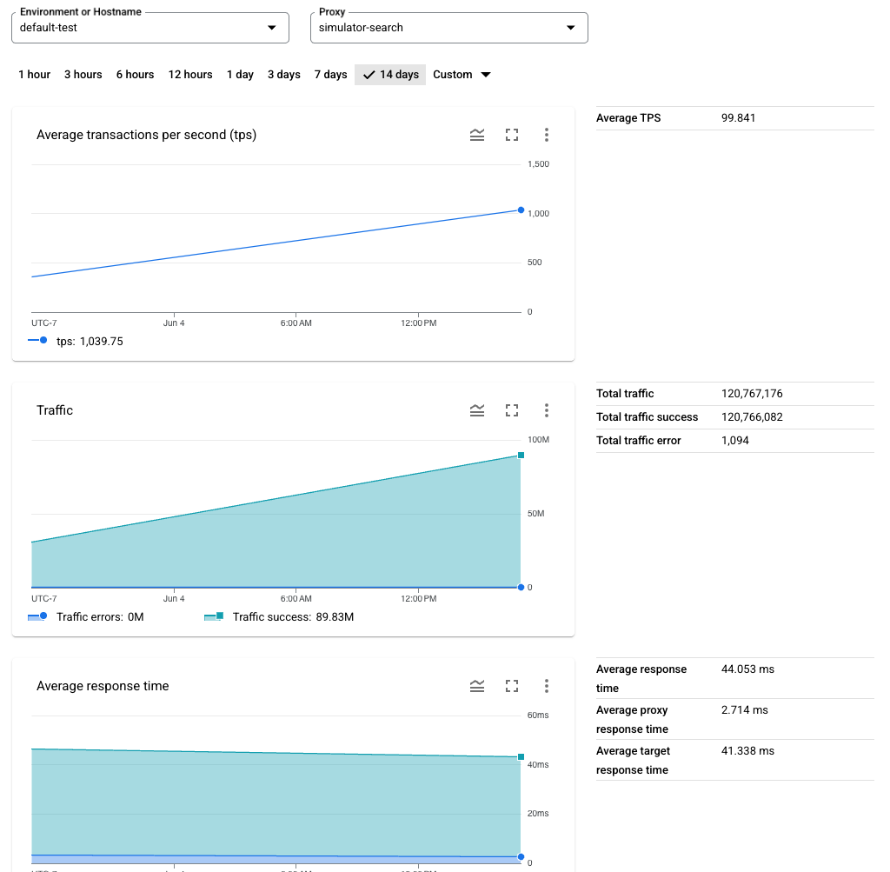The height and width of the screenshot is (872, 890).
Task: Open the three-dot menu on Average TPS chart
Action: click(547, 135)
